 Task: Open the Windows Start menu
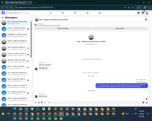click(x=3, y=114)
